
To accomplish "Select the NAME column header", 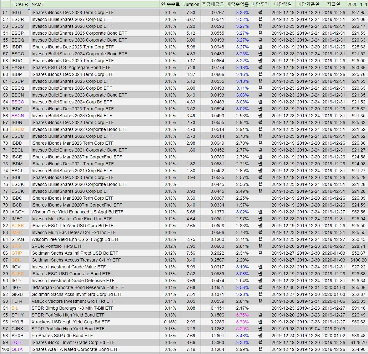I will 95,4.
